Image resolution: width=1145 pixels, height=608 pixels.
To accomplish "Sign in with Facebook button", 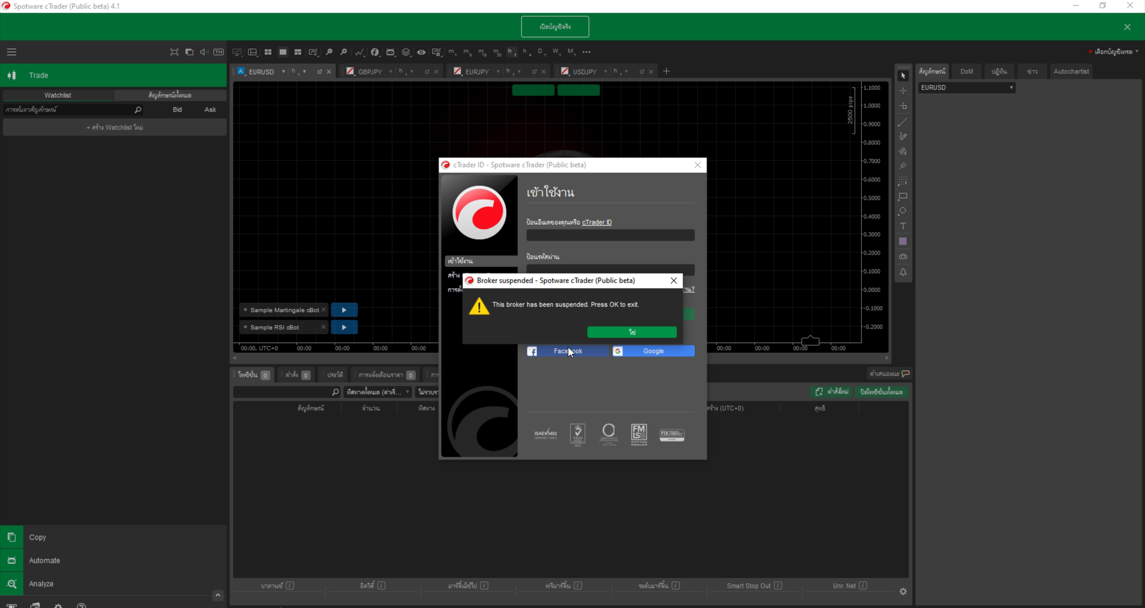I will click(x=567, y=351).
